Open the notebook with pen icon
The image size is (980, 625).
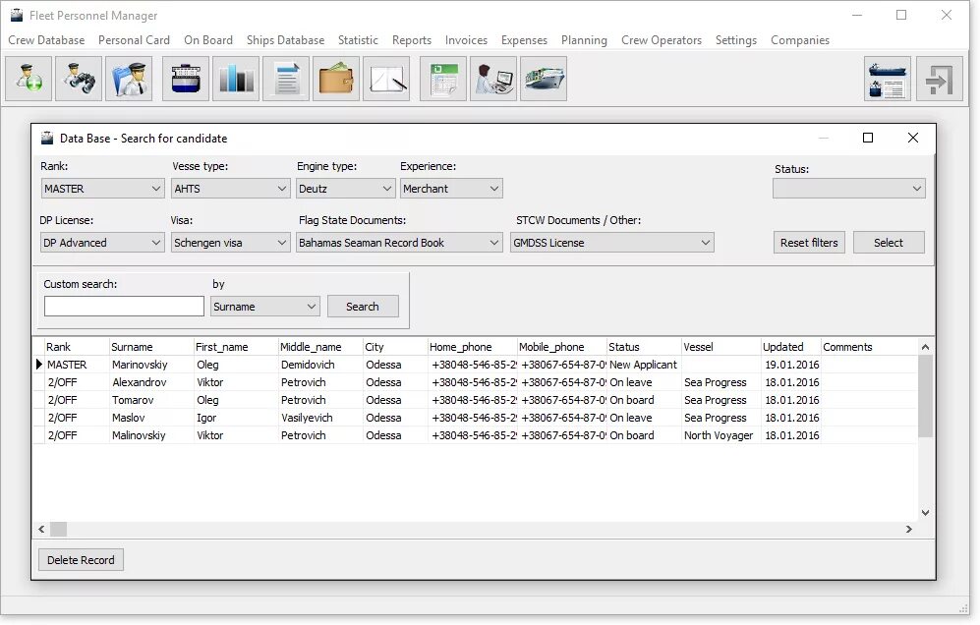click(x=386, y=79)
